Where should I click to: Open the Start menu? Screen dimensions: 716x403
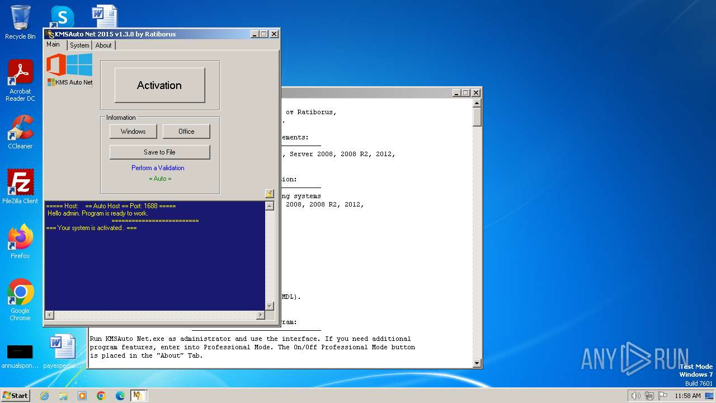[15, 396]
